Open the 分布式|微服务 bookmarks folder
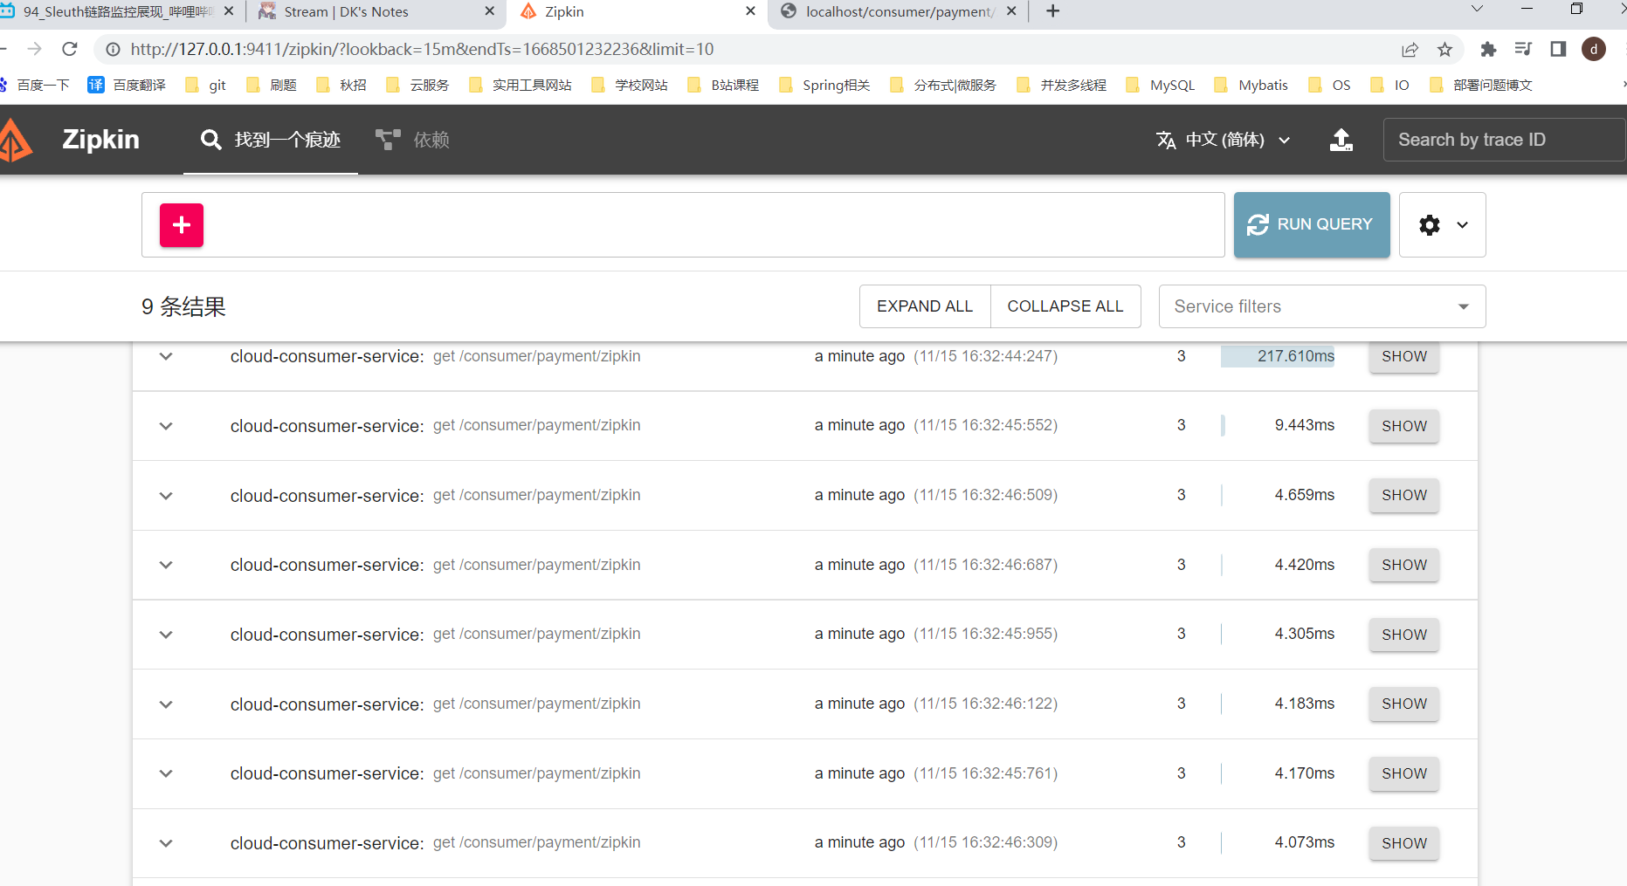The width and height of the screenshot is (1627, 886). pyautogui.click(x=943, y=85)
